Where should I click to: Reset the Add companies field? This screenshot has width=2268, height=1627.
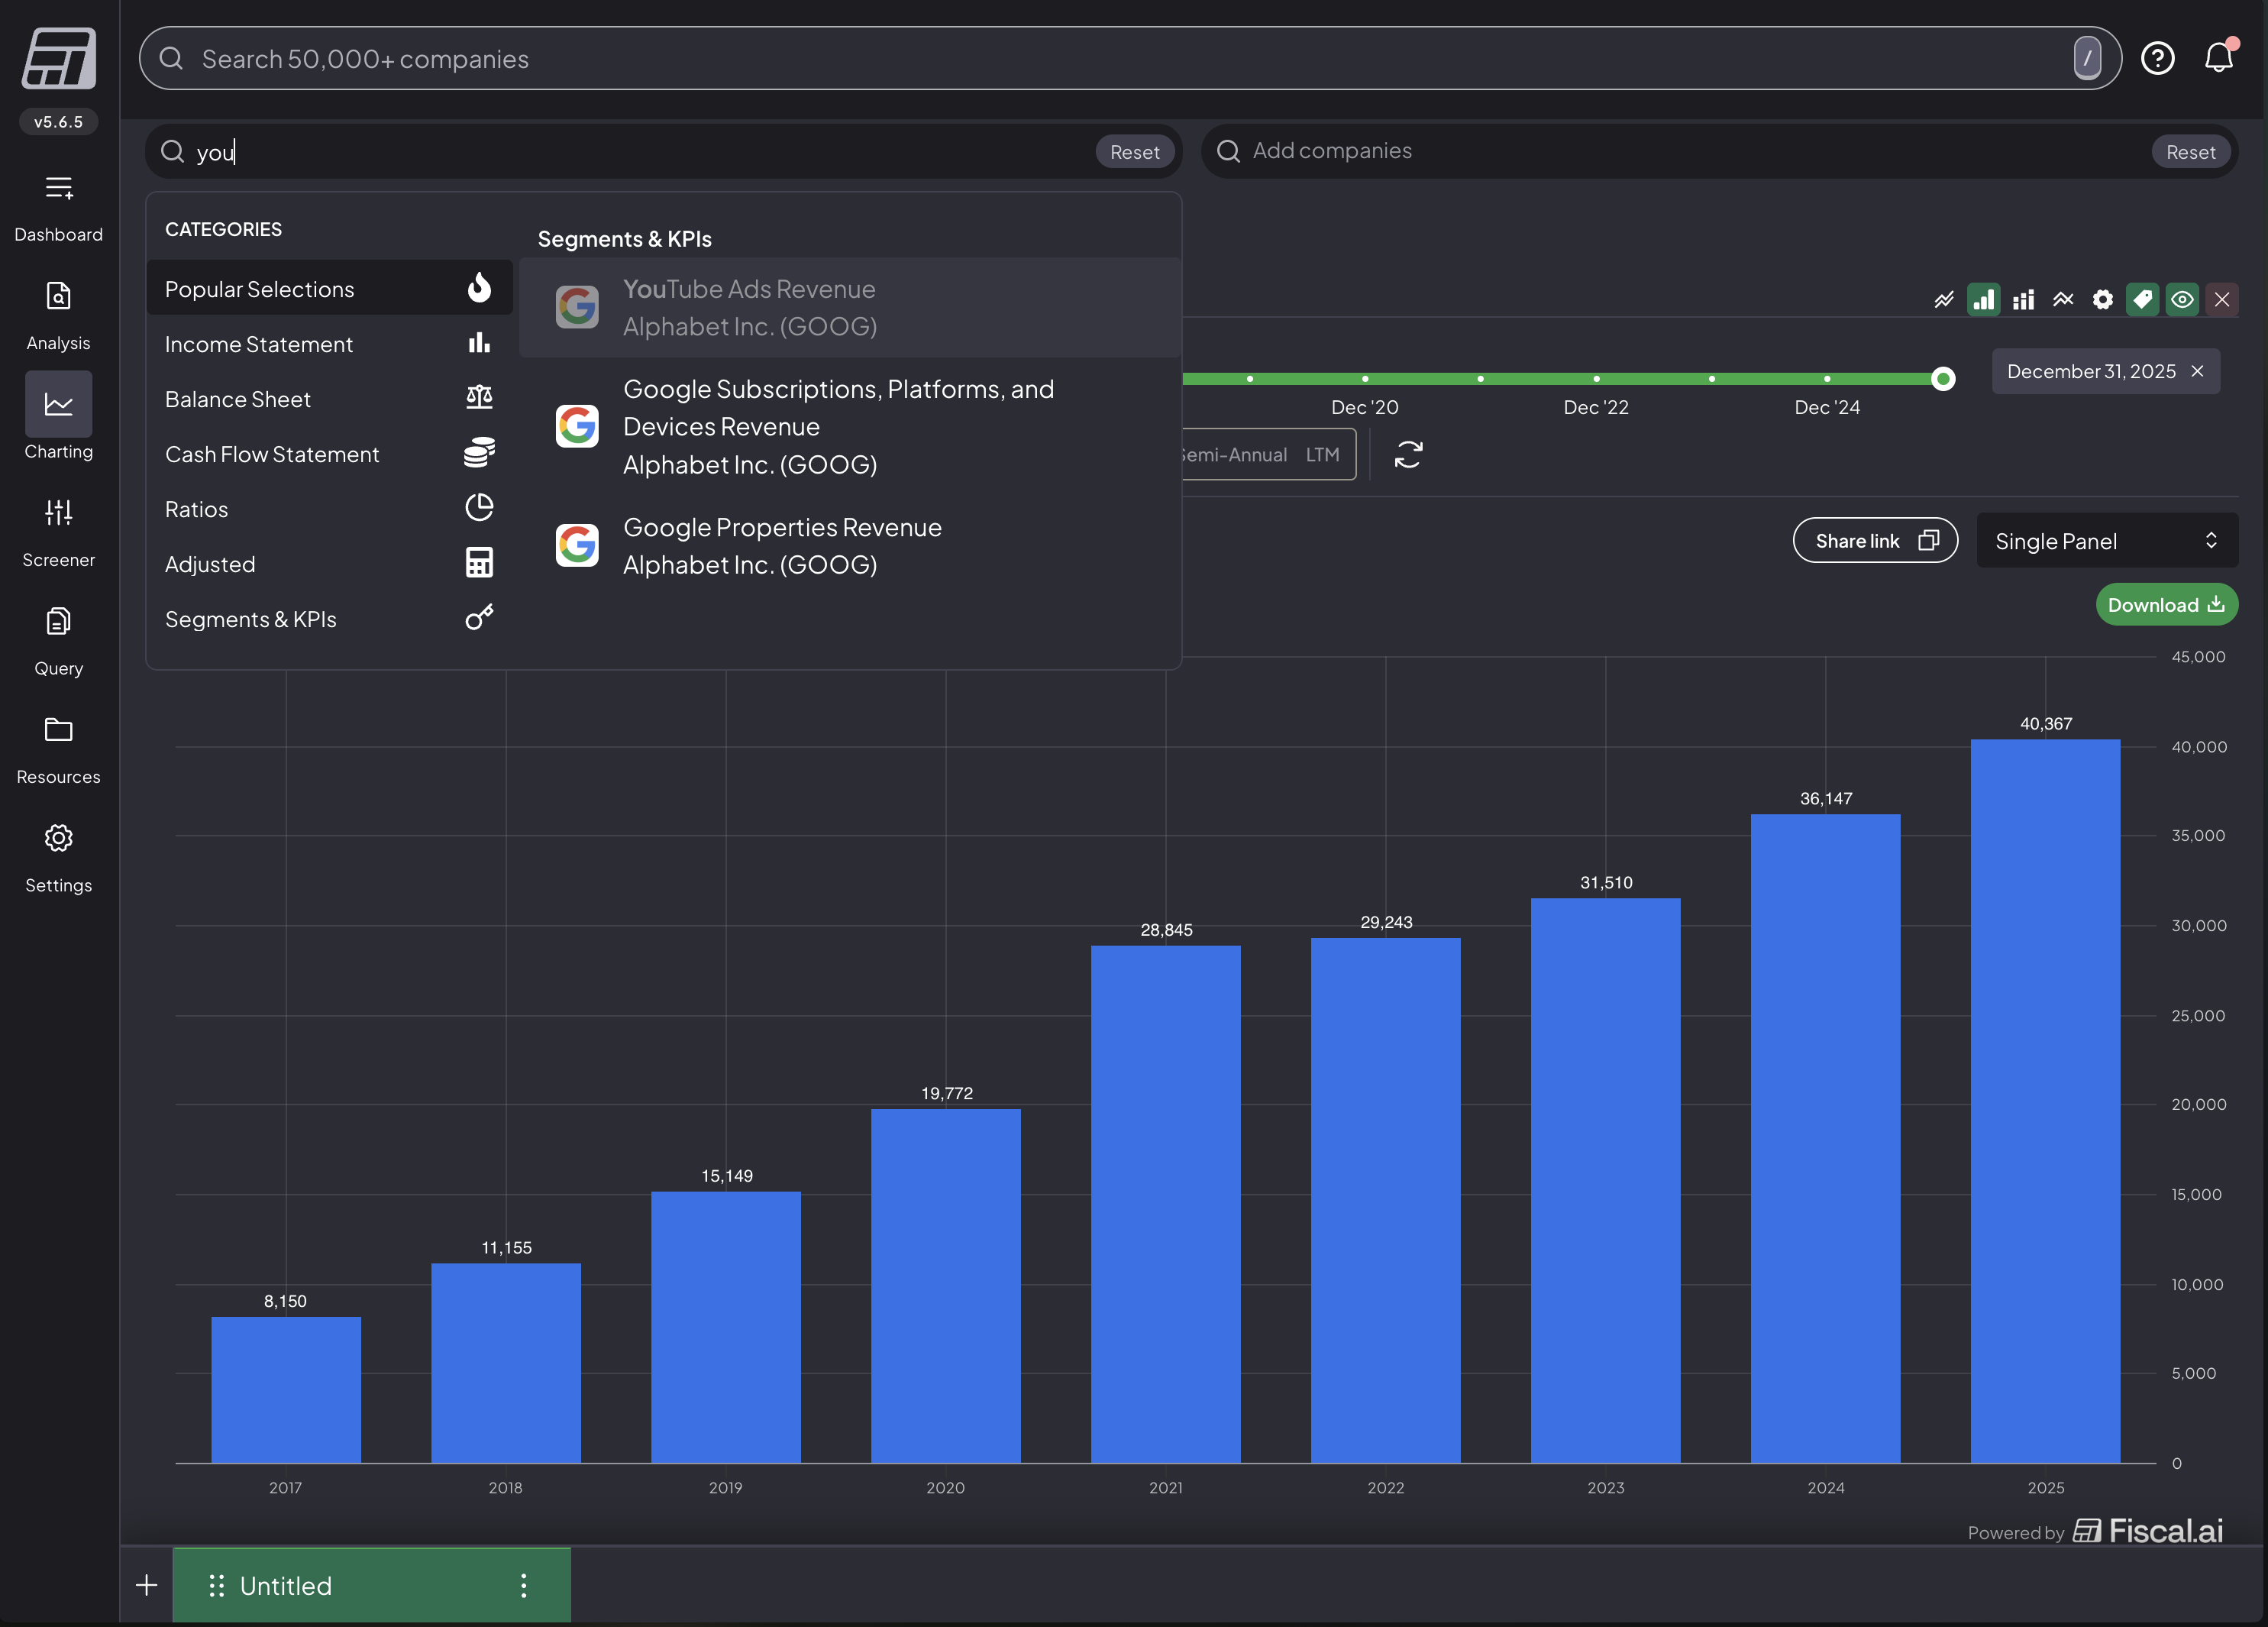click(2190, 152)
